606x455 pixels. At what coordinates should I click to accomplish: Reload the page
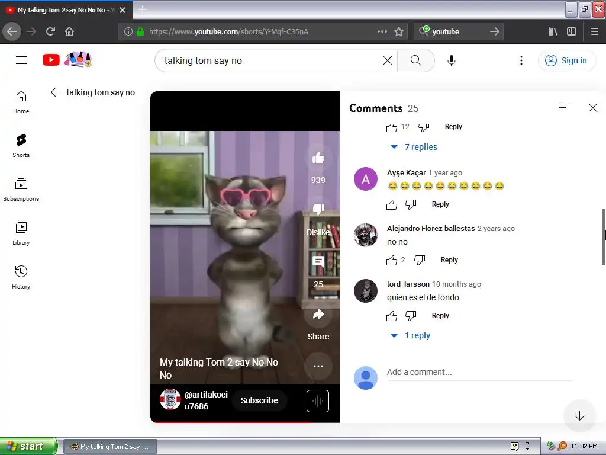pyautogui.click(x=50, y=31)
